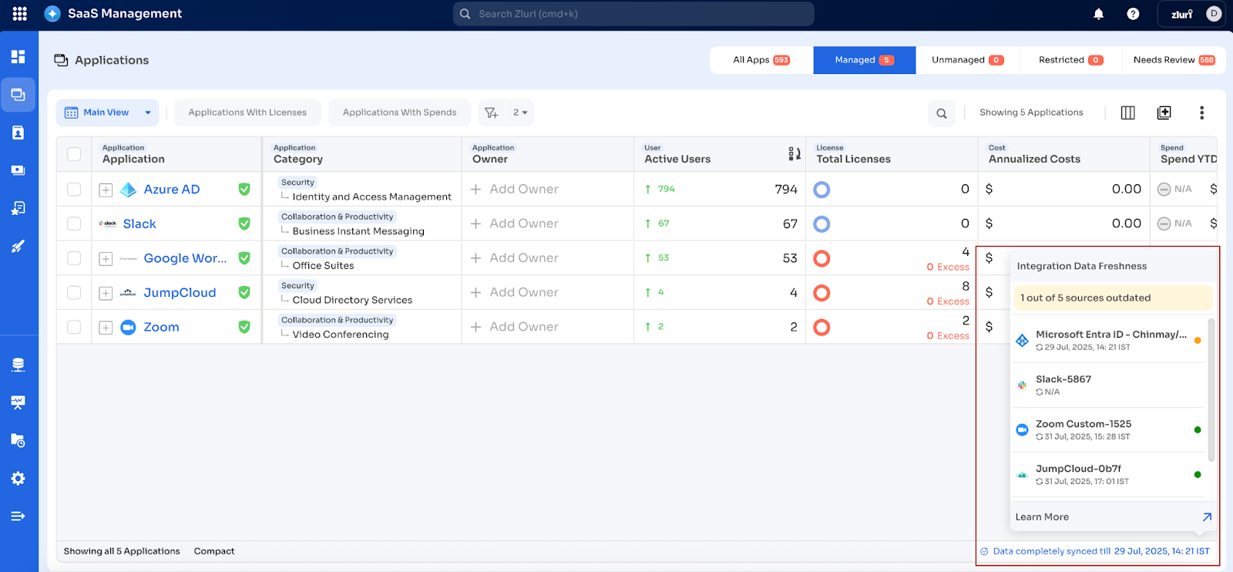Viewport: 1233px width, 572px height.
Task: Click Zoom verified shield badge
Action: pyautogui.click(x=244, y=327)
